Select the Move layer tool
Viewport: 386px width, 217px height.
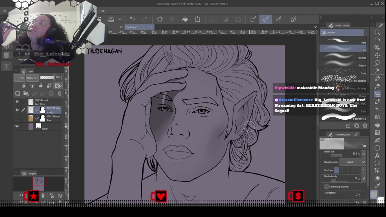377,55
